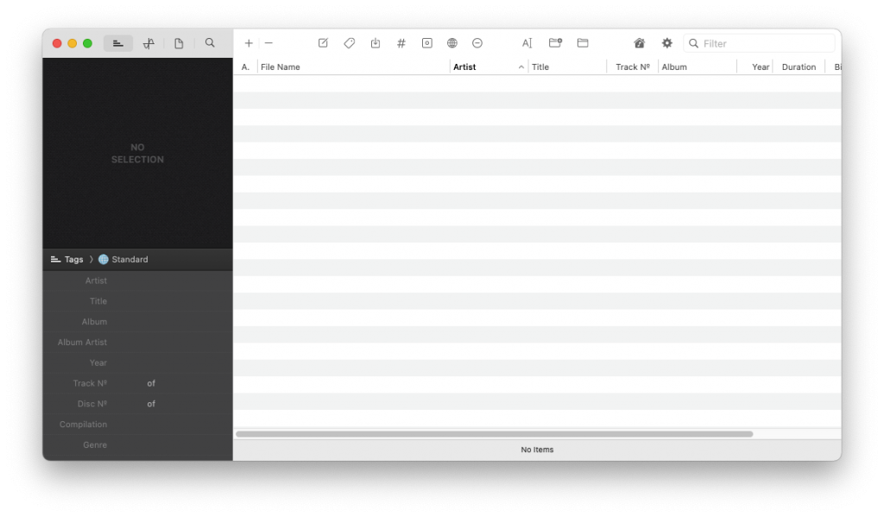Click the house icon in the toolbar

[x=640, y=43]
